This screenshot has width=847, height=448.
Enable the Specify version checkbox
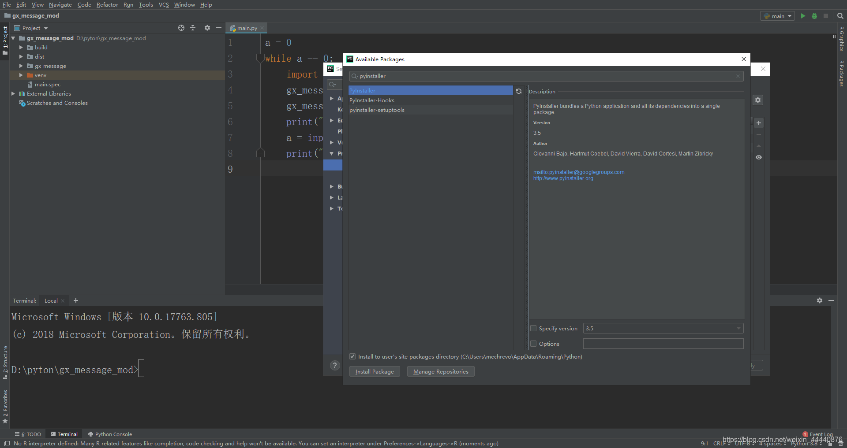533,329
